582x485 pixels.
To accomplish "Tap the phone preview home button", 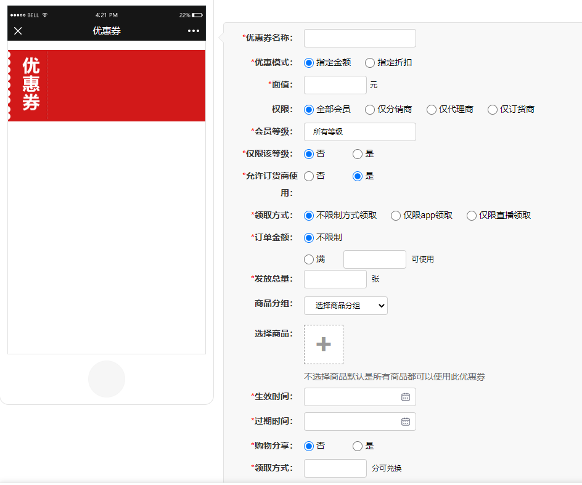I will point(107,379).
